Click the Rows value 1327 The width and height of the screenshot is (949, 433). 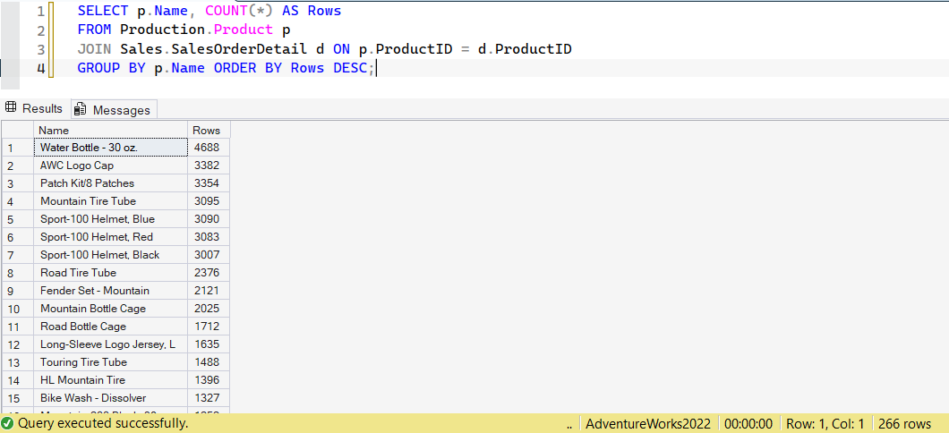[209, 398]
